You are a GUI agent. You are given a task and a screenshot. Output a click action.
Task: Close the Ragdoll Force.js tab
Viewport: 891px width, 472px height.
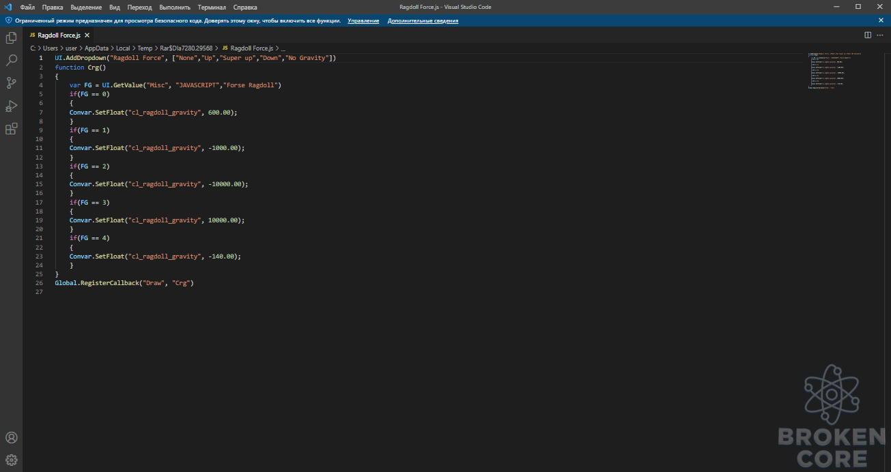[87, 35]
